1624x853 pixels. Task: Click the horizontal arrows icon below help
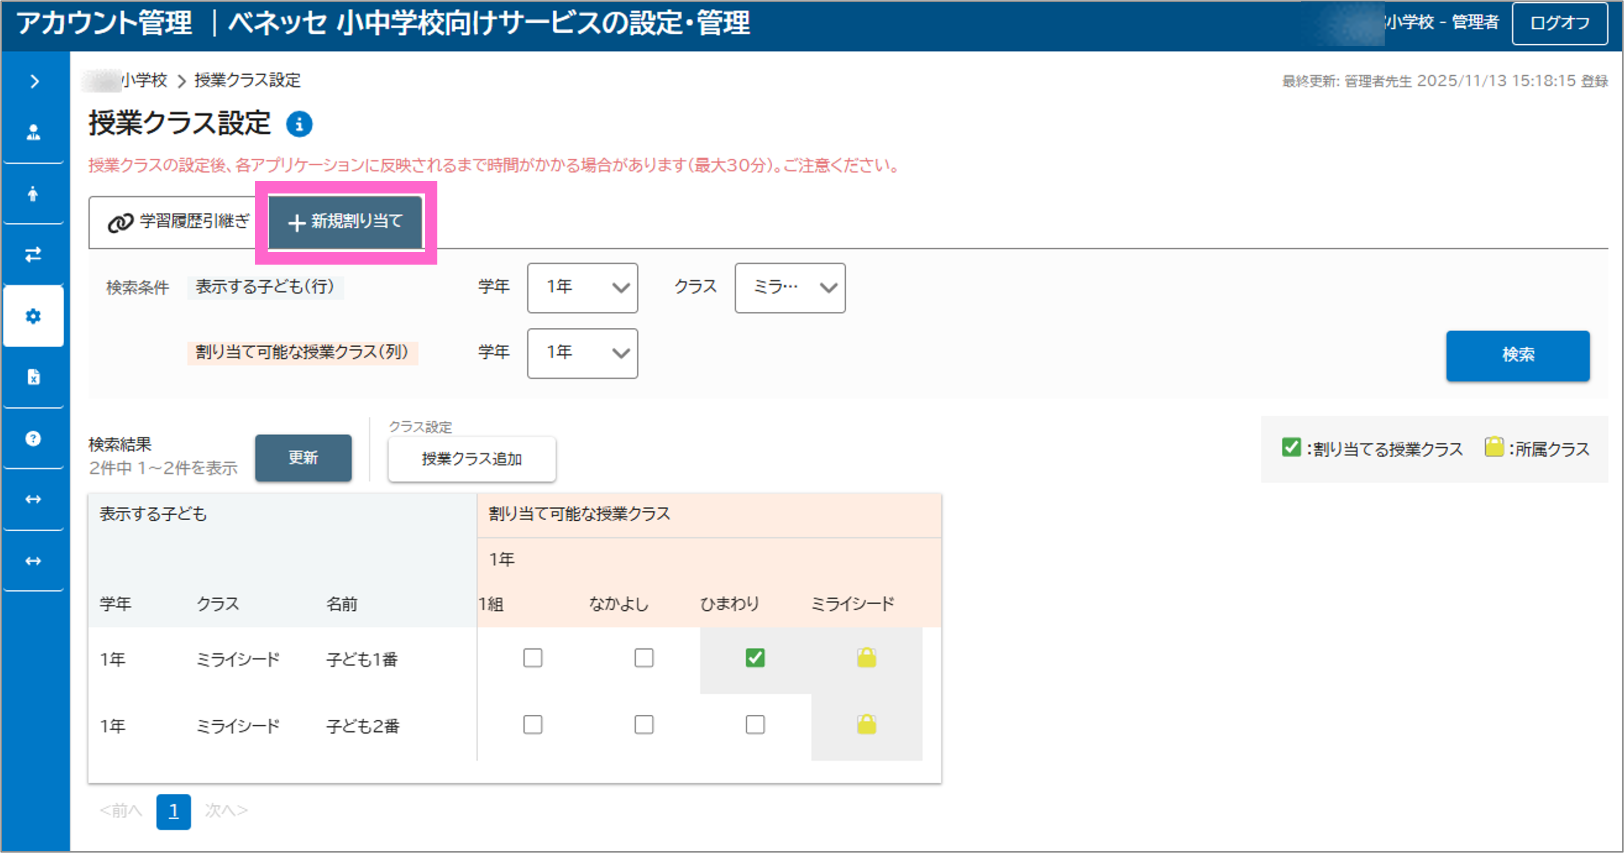[x=33, y=499]
